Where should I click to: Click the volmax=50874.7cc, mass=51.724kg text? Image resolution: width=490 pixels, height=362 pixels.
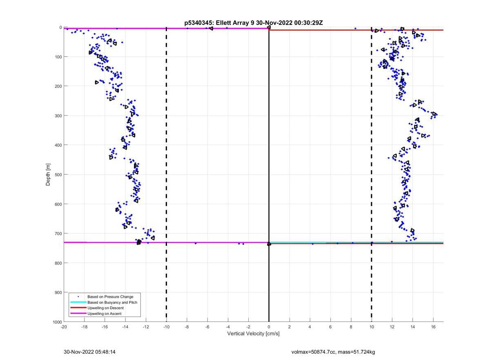click(x=333, y=352)
